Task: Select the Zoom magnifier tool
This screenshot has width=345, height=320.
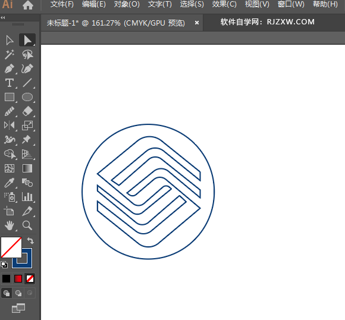Action: 27,225
